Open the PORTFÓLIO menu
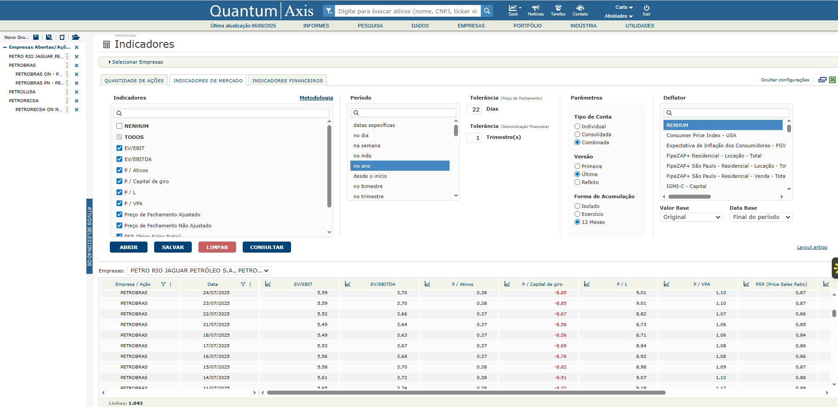This screenshot has width=838, height=407. [528, 26]
